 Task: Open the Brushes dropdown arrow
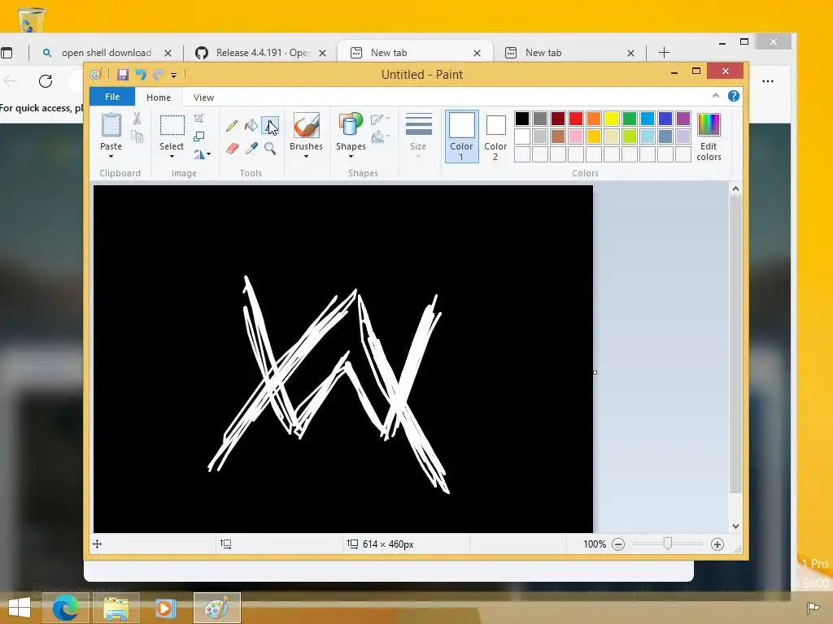[x=306, y=157]
